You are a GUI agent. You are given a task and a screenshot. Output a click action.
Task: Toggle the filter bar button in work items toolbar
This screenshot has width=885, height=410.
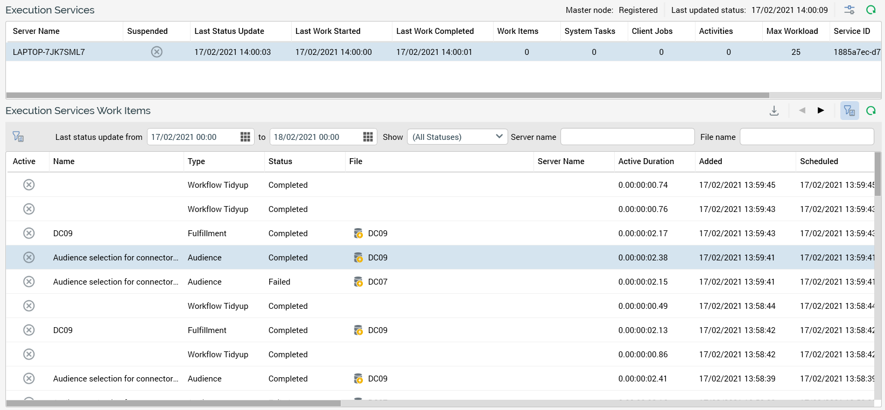(x=849, y=111)
